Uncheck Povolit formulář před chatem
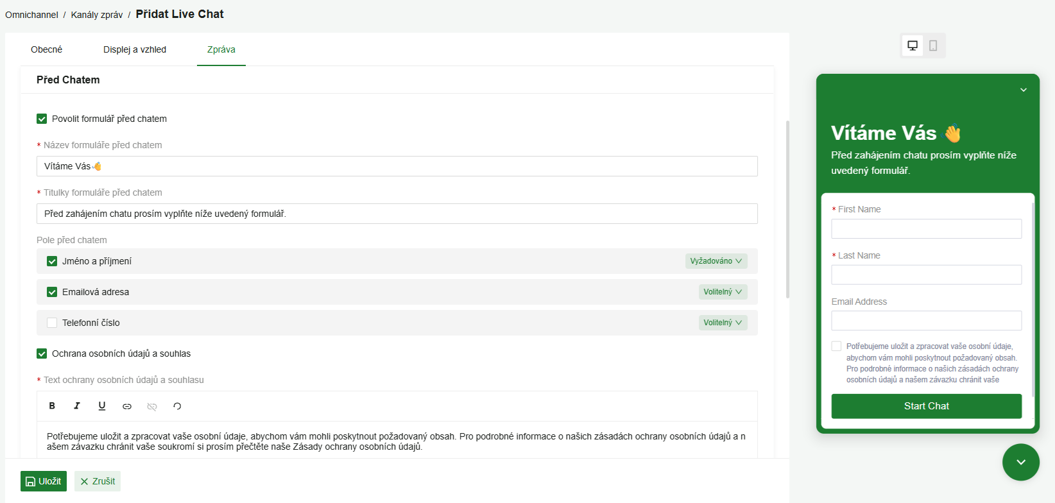The width and height of the screenshot is (1055, 503). [42, 119]
